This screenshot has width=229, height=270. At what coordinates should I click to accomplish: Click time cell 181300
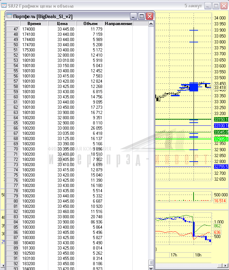(34, 248)
